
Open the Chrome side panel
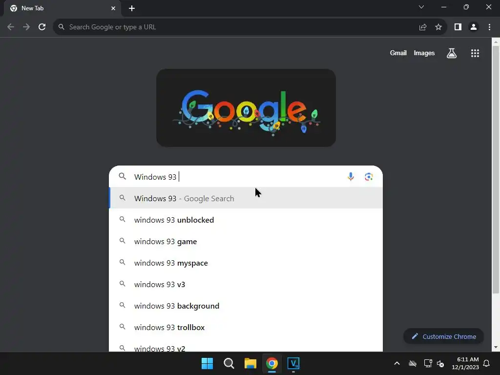pos(458,27)
